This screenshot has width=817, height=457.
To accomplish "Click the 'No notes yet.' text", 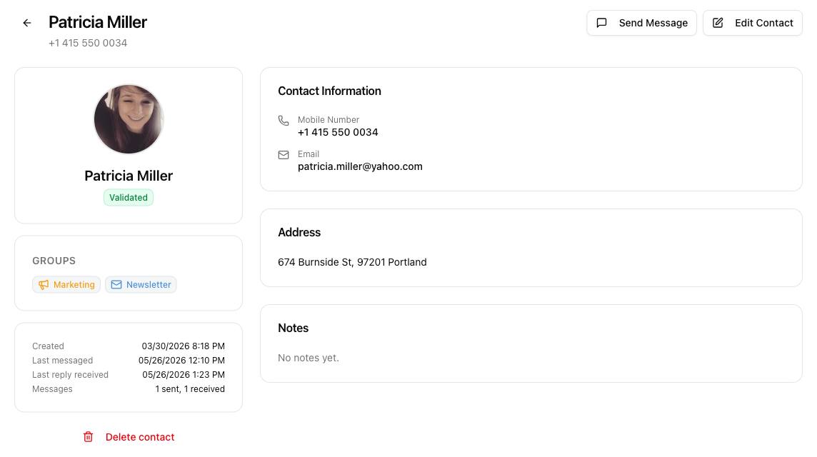I will 309,358.
